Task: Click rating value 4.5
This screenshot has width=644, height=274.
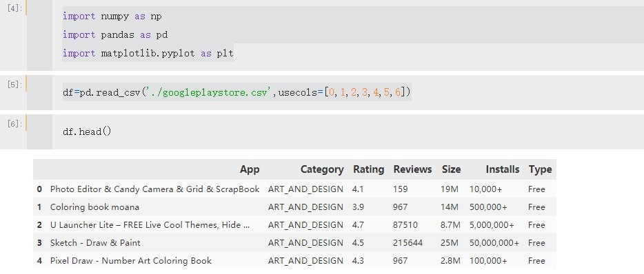Action: (358, 243)
